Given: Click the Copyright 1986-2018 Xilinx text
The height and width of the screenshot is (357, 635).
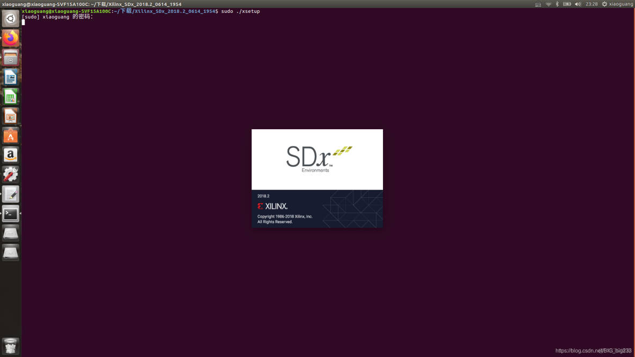Looking at the screenshot, I should pyautogui.click(x=285, y=217).
